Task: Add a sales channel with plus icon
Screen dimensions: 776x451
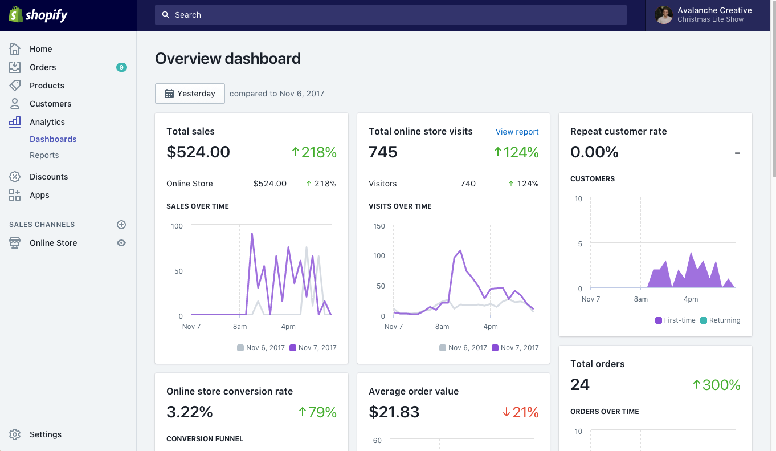Action: pyautogui.click(x=121, y=225)
